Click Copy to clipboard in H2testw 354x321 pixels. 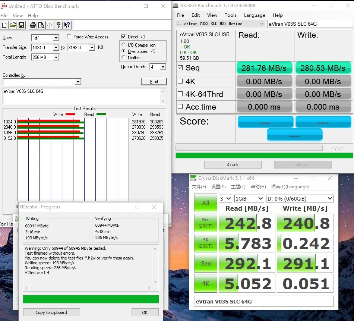tap(51, 312)
